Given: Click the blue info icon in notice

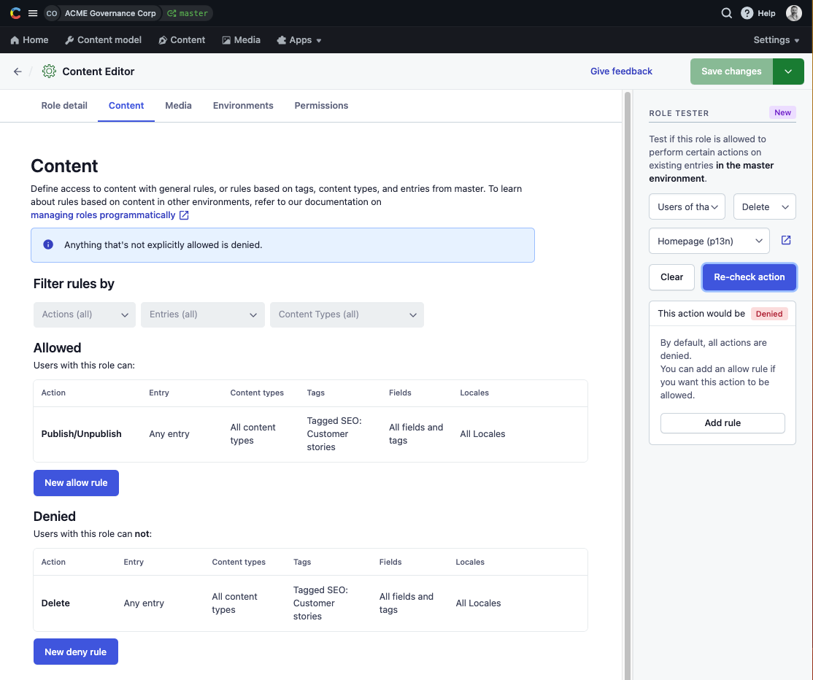Looking at the screenshot, I should [x=48, y=244].
